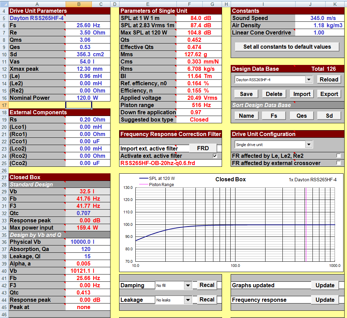Select the Fs value 25.60 cell

(x=79, y=25)
